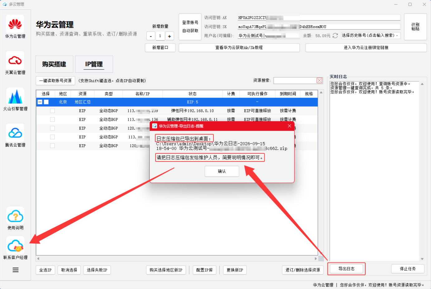Click the 更换新IP button
431x289 pixels.
235,270
